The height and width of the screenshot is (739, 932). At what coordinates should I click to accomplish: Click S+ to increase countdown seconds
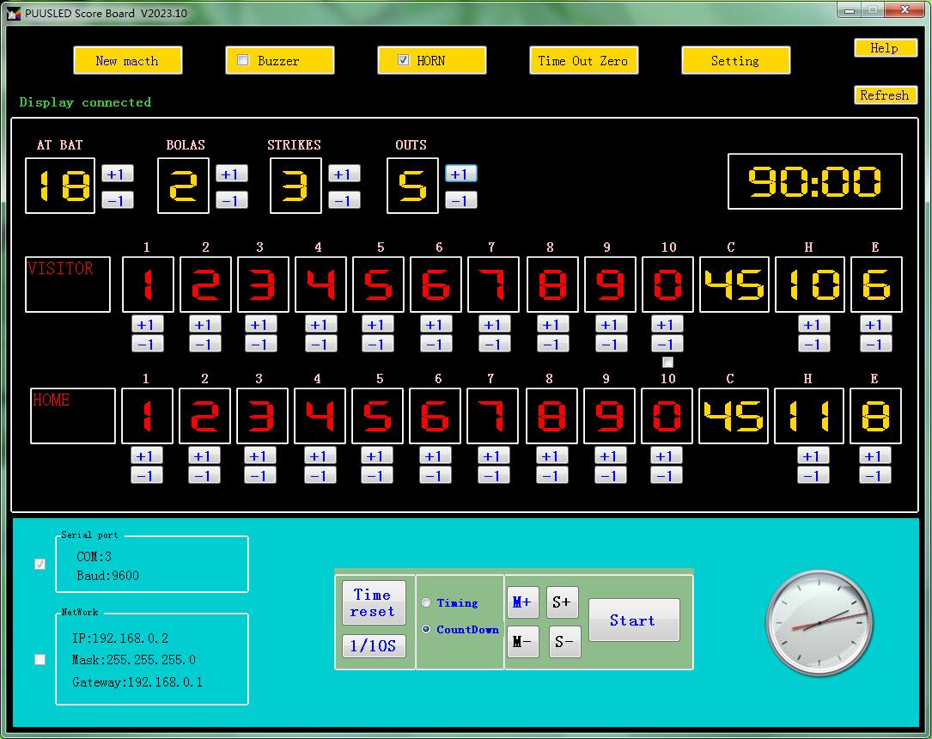tap(563, 602)
